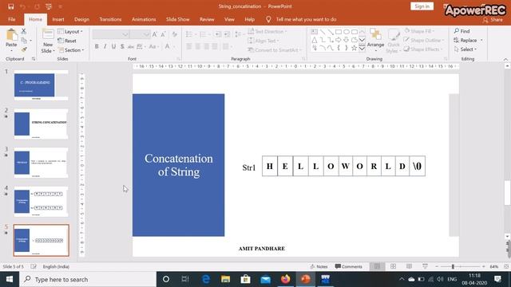Open Shape Fill dropdown
The image size is (511, 287).
click(420, 31)
